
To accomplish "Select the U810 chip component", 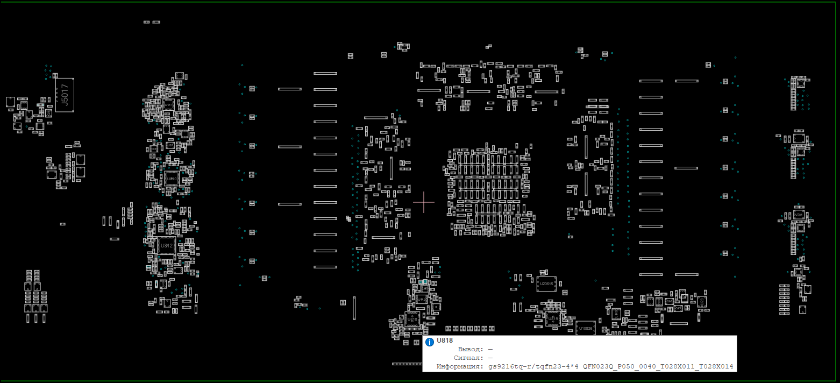I will click(x=172, y=178).
